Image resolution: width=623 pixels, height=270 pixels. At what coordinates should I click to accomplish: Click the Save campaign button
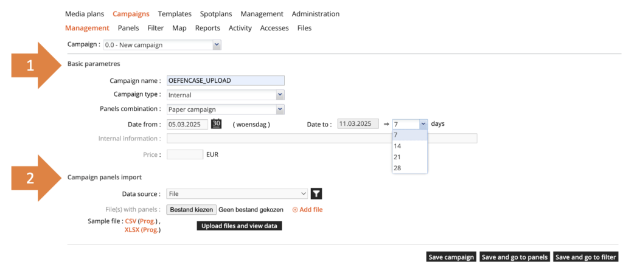click(x=451, y=257)
